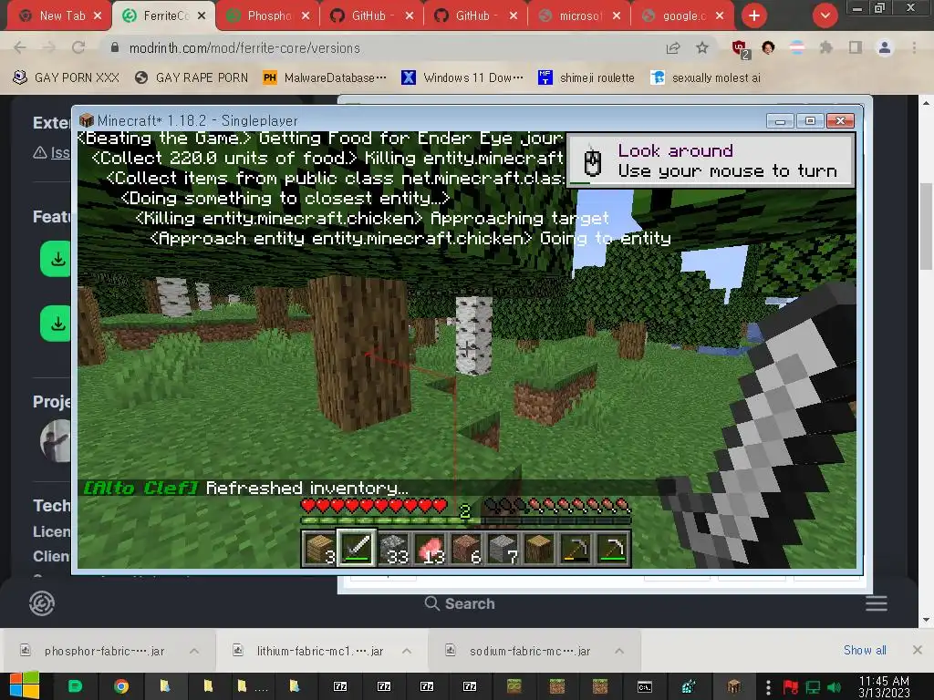Image resolution: width=934 pixels, height=700 pixels.
Task: Open the striped flag extension icon
Action: coord(797,47)
